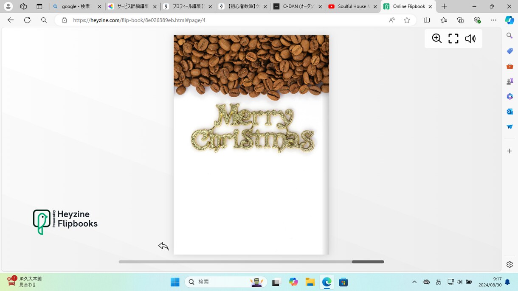Open File Explorer from the taskbar
518x291 pixels.
[310, 282]
